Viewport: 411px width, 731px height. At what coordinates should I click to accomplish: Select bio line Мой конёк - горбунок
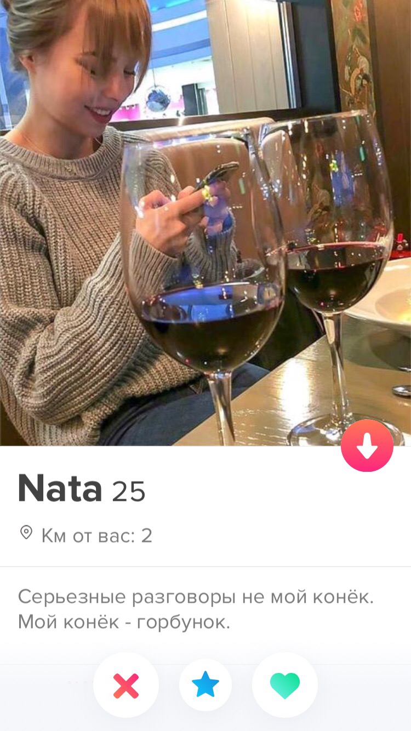click(x=124, y=623)
